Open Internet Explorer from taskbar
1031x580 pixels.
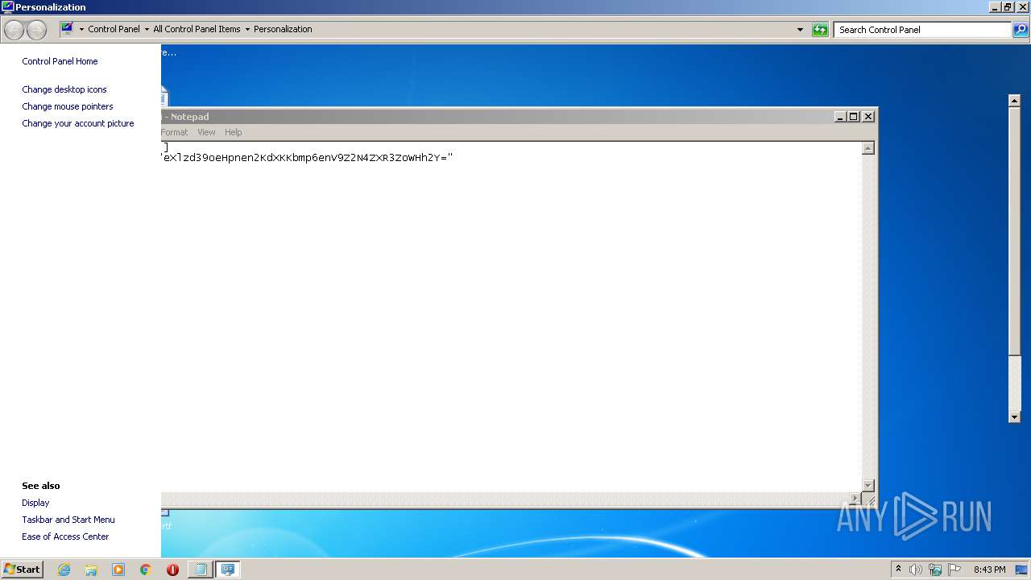coord(64,570)
